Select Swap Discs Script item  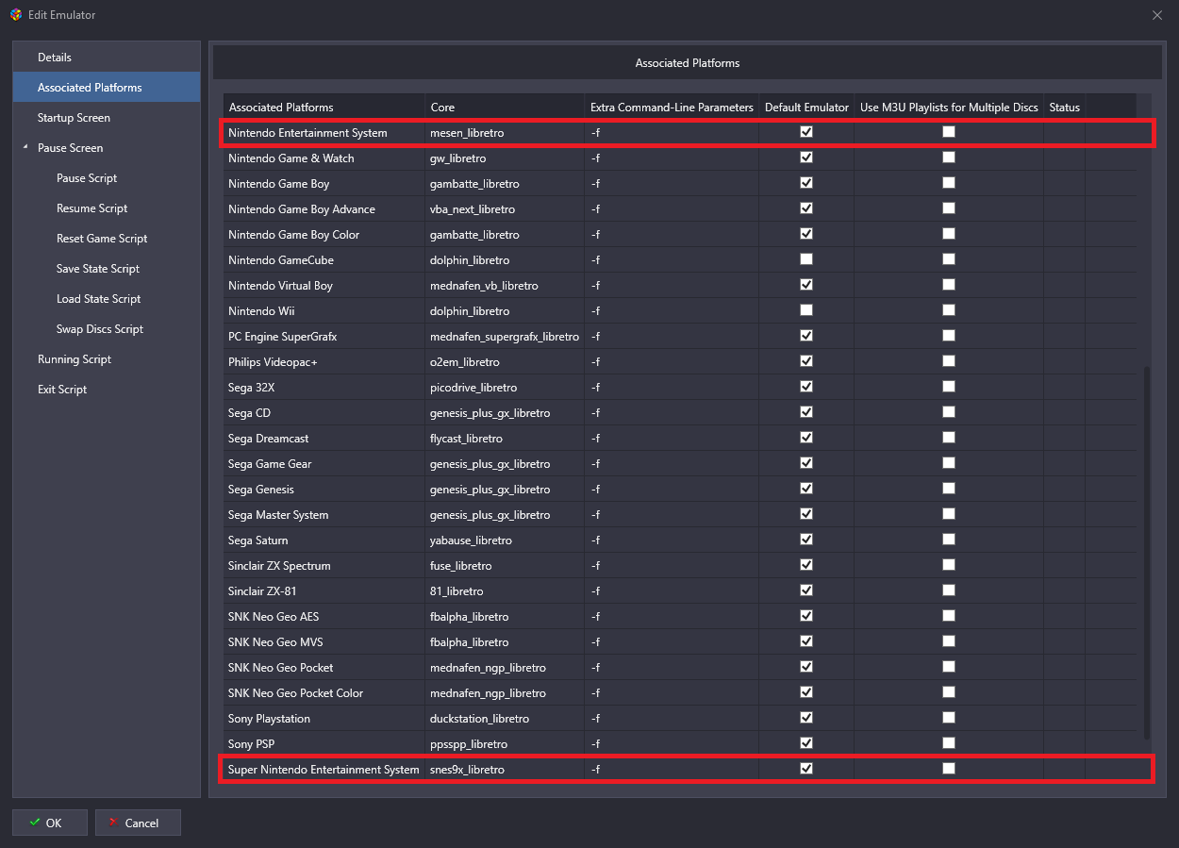coord(100,329)
